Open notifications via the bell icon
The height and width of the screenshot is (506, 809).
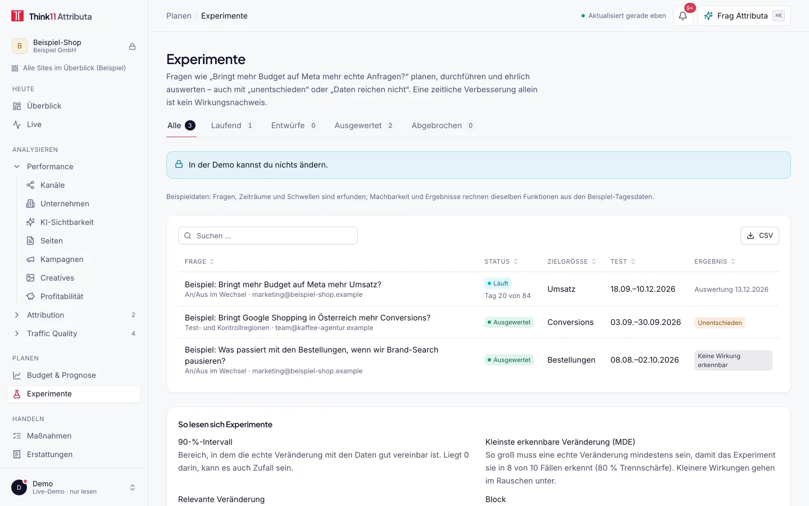tap(683, 16)
